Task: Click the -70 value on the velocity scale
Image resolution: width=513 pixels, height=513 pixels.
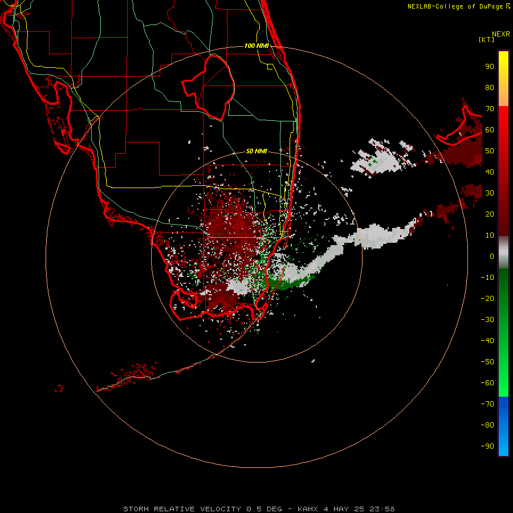Action: tap(487, 404)
